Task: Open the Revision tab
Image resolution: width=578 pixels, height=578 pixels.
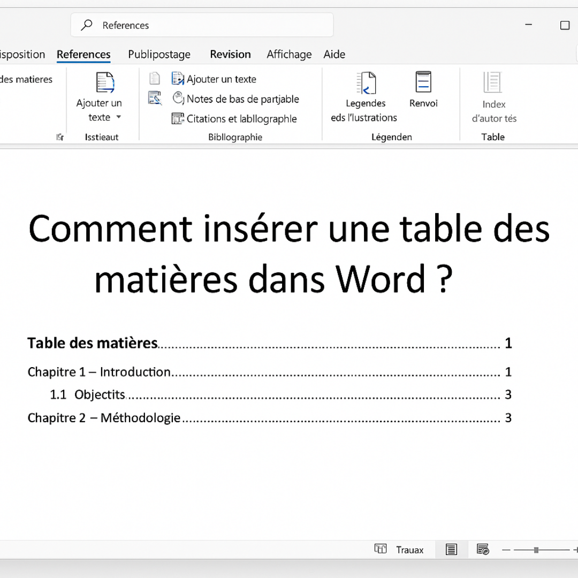Action: click(230, 54)
